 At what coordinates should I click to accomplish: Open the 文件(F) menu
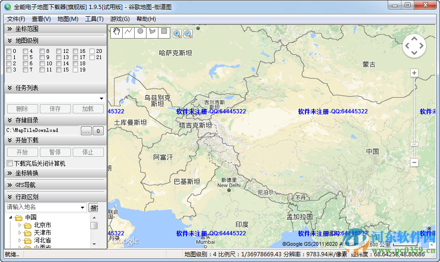point(16,19)
